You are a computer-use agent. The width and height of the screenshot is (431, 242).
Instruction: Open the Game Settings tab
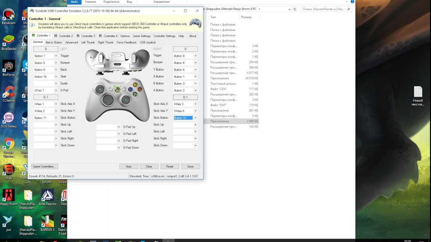141,36
